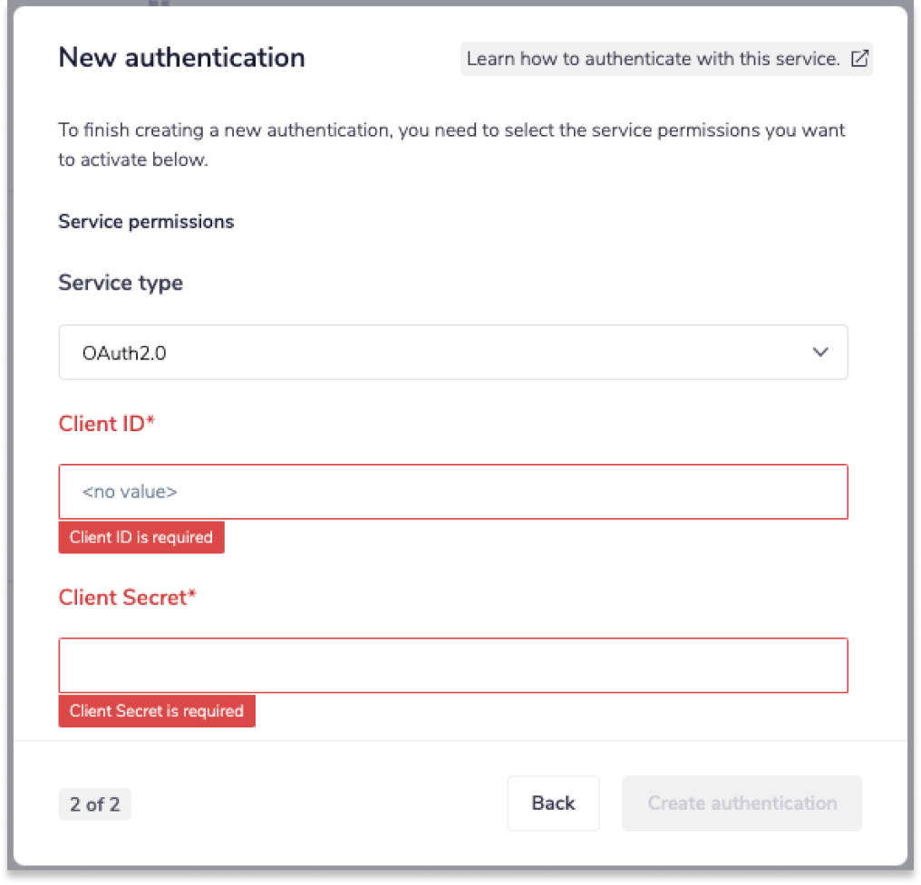921x885 pixels.
Task: Focus the empty Client Secret input field
Action: 453,666
